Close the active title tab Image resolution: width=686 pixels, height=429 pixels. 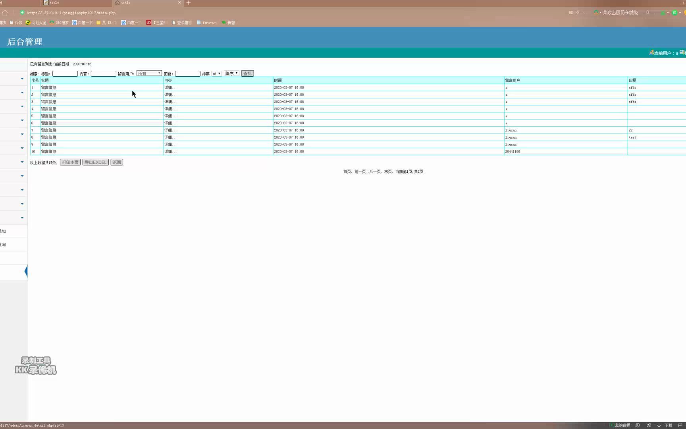pyautogui.click(x=179, y=2)
